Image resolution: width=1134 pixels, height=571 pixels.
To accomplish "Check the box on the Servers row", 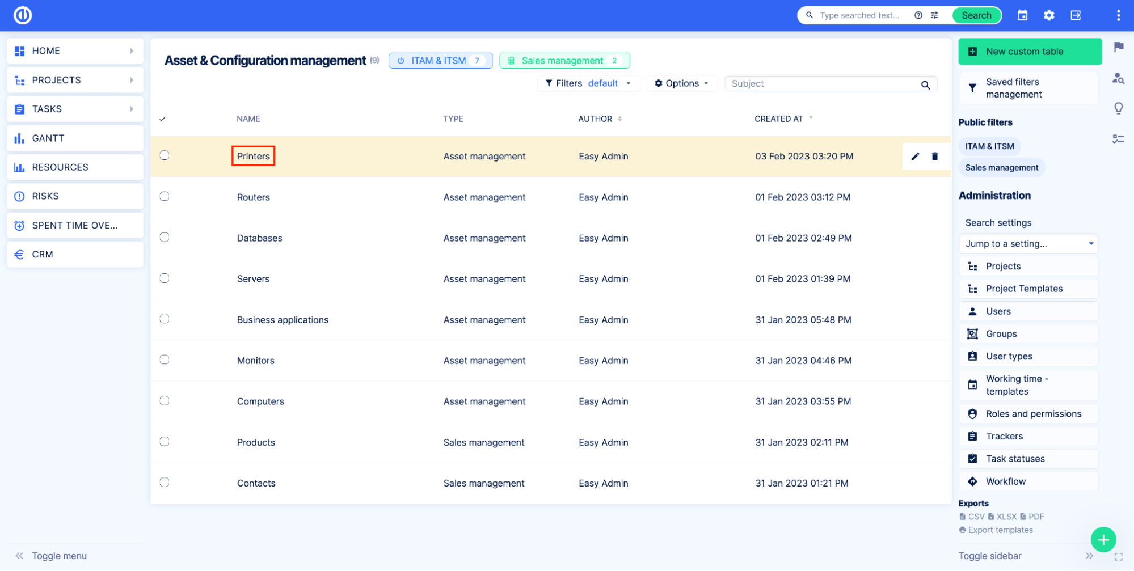I will [x=164, y=278].
